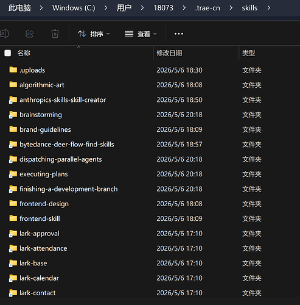The height and width of the screenshot is (305, 300).
Task: Select the frontend-design folder icon
Action: click(x=13, y=203)
